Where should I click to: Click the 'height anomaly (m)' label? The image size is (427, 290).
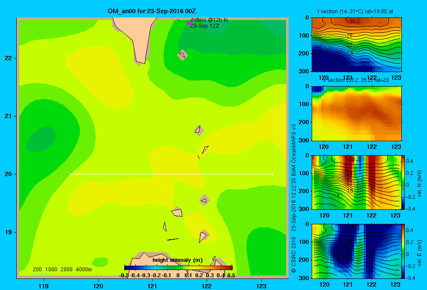[x=178, y=260]
